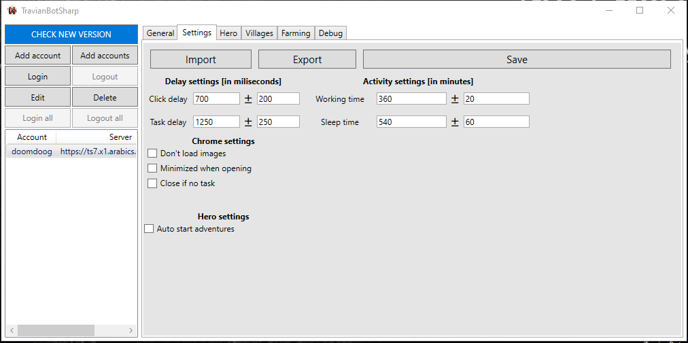Focus the Task delay variance 250 field

278,122
